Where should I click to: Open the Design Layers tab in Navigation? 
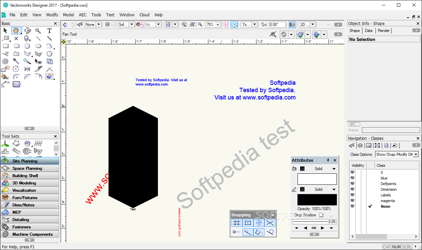[360, 145]
